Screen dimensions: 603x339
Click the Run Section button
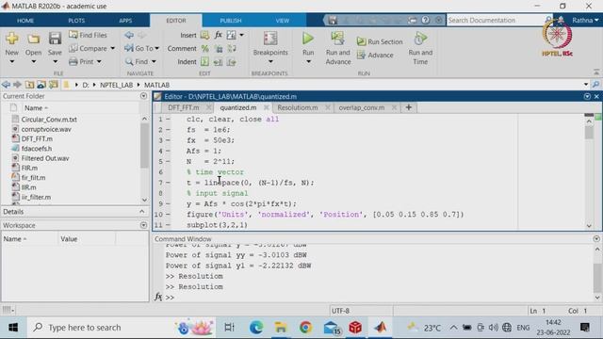click(x=380, y=41)
